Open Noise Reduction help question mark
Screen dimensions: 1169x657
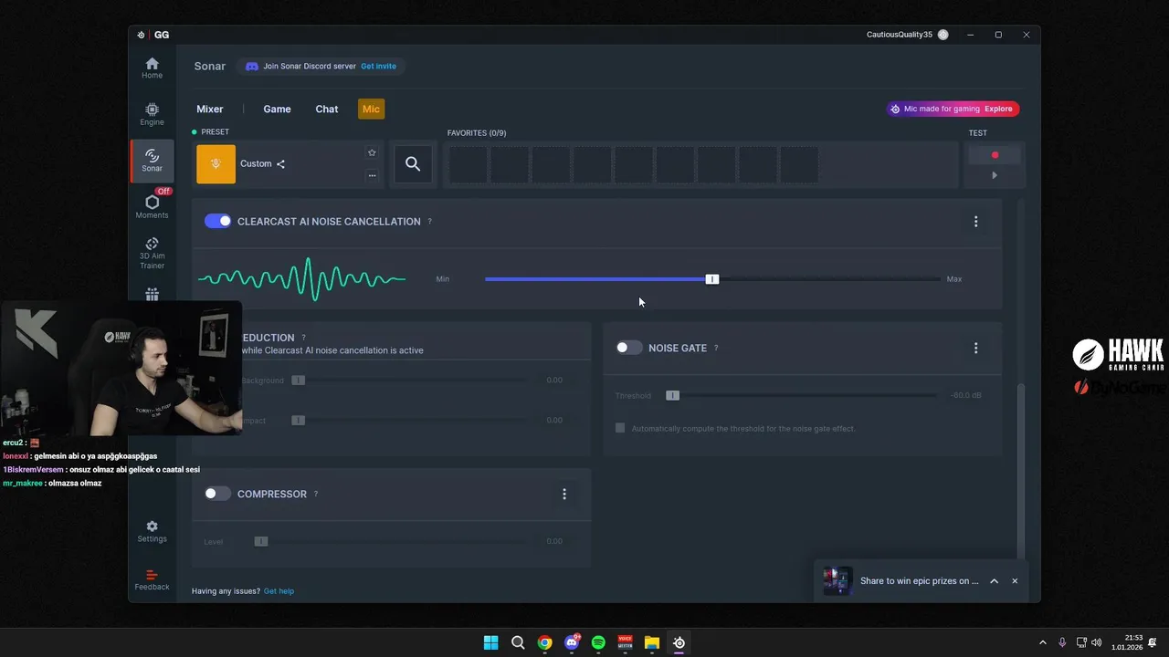303,338
